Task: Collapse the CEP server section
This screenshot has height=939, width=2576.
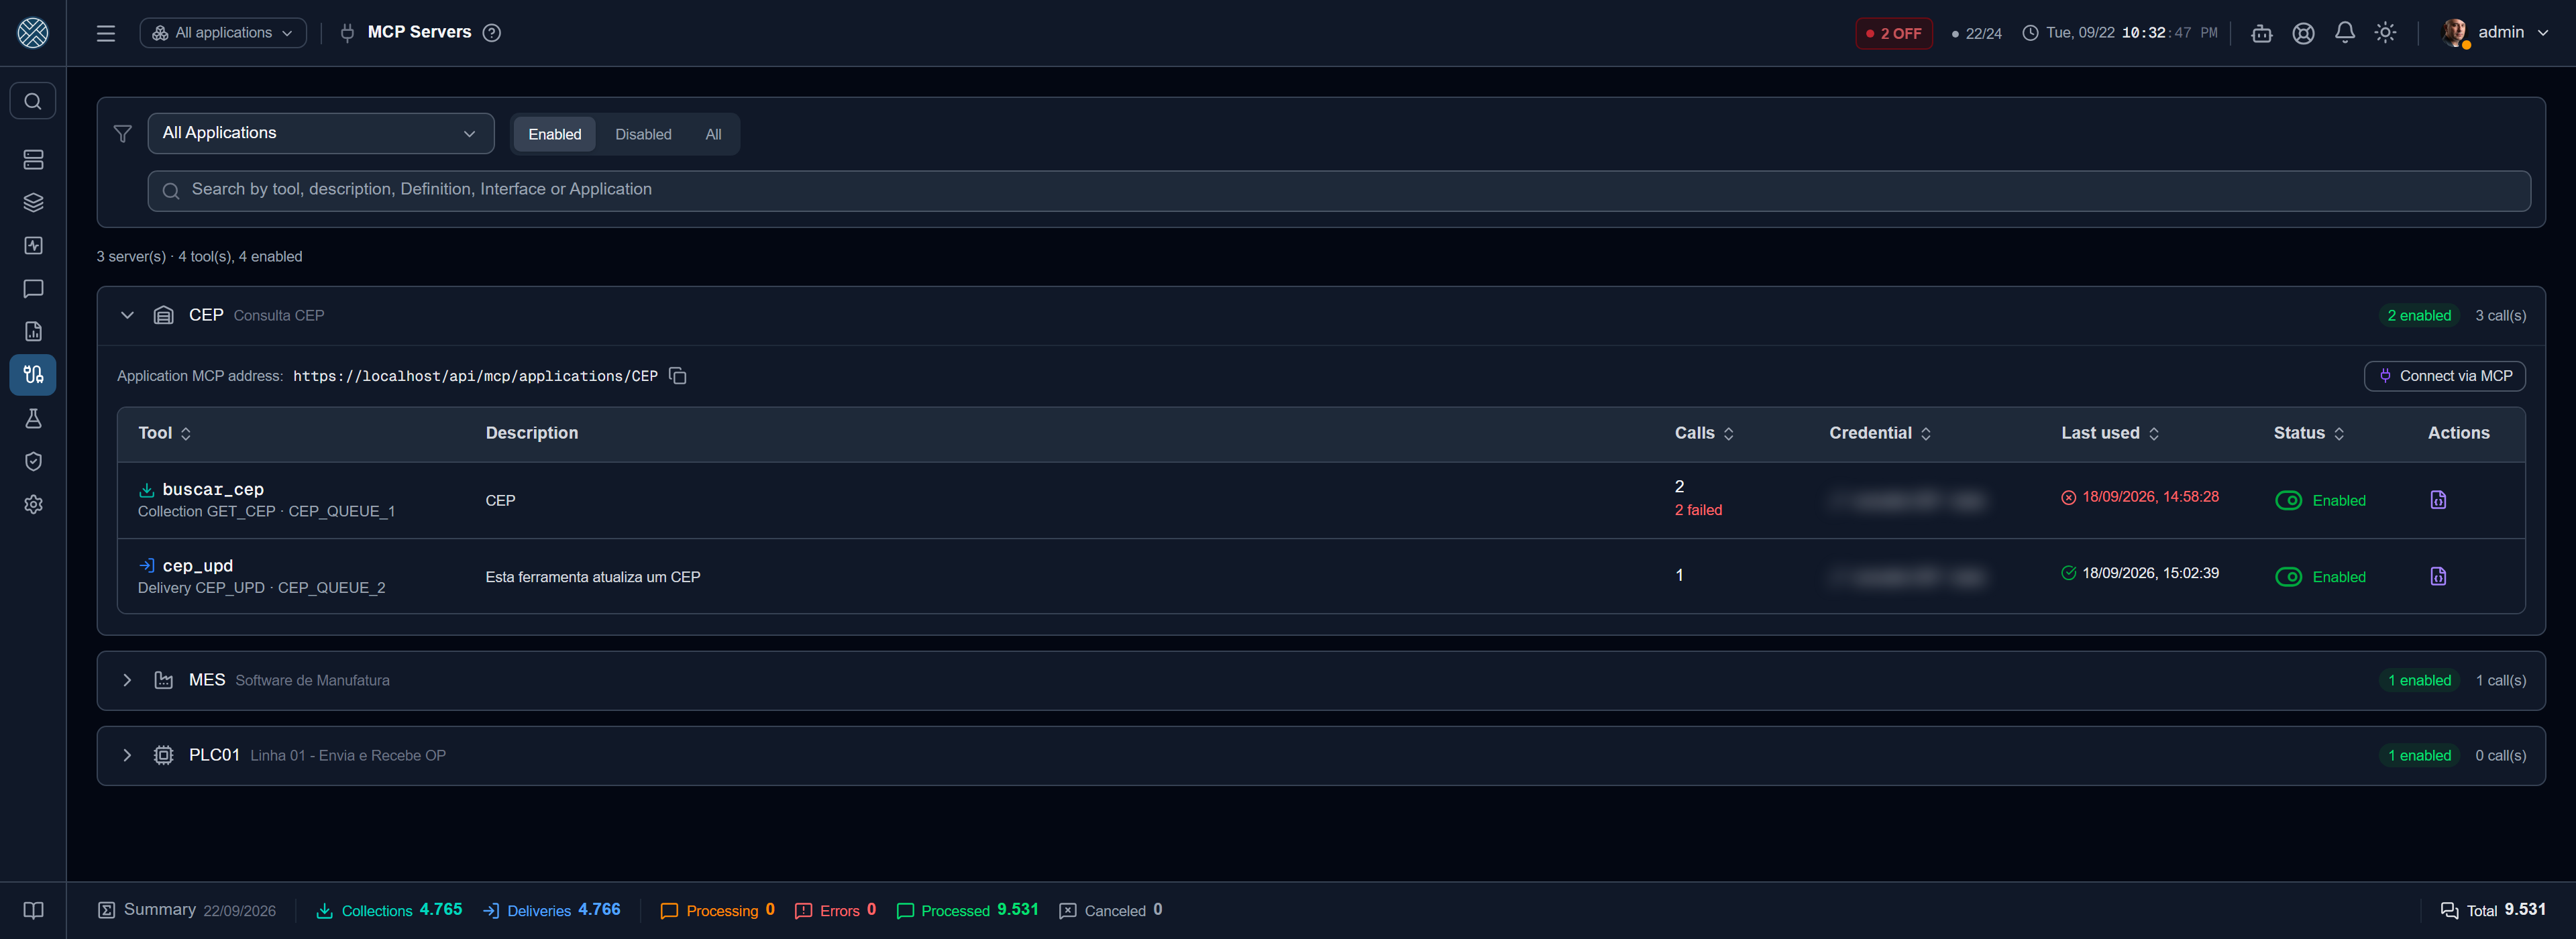Action: coord(127,315)
